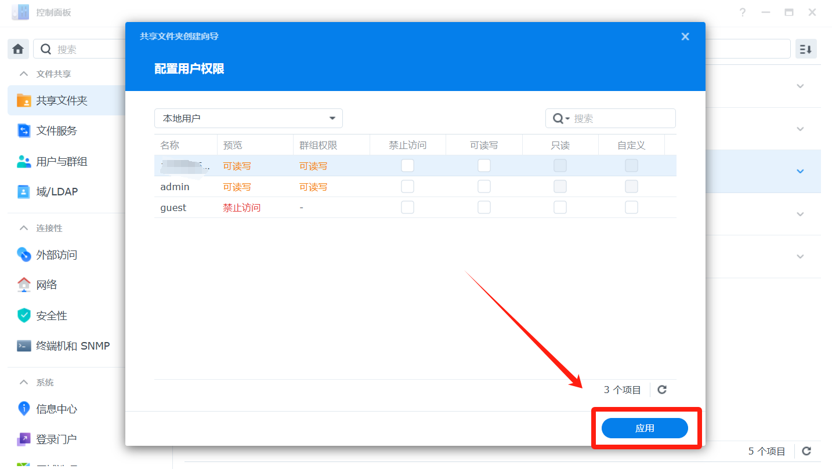The image size is (832, 469).
Task: Collapse the 文件共享 section
Action: point(24,74)
